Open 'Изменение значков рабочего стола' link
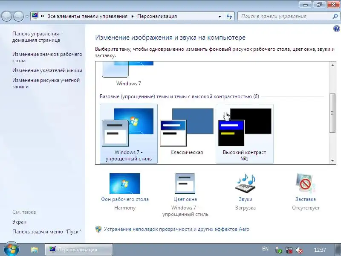341x256 pixels. pyautogui.click(x=47, y=57)
